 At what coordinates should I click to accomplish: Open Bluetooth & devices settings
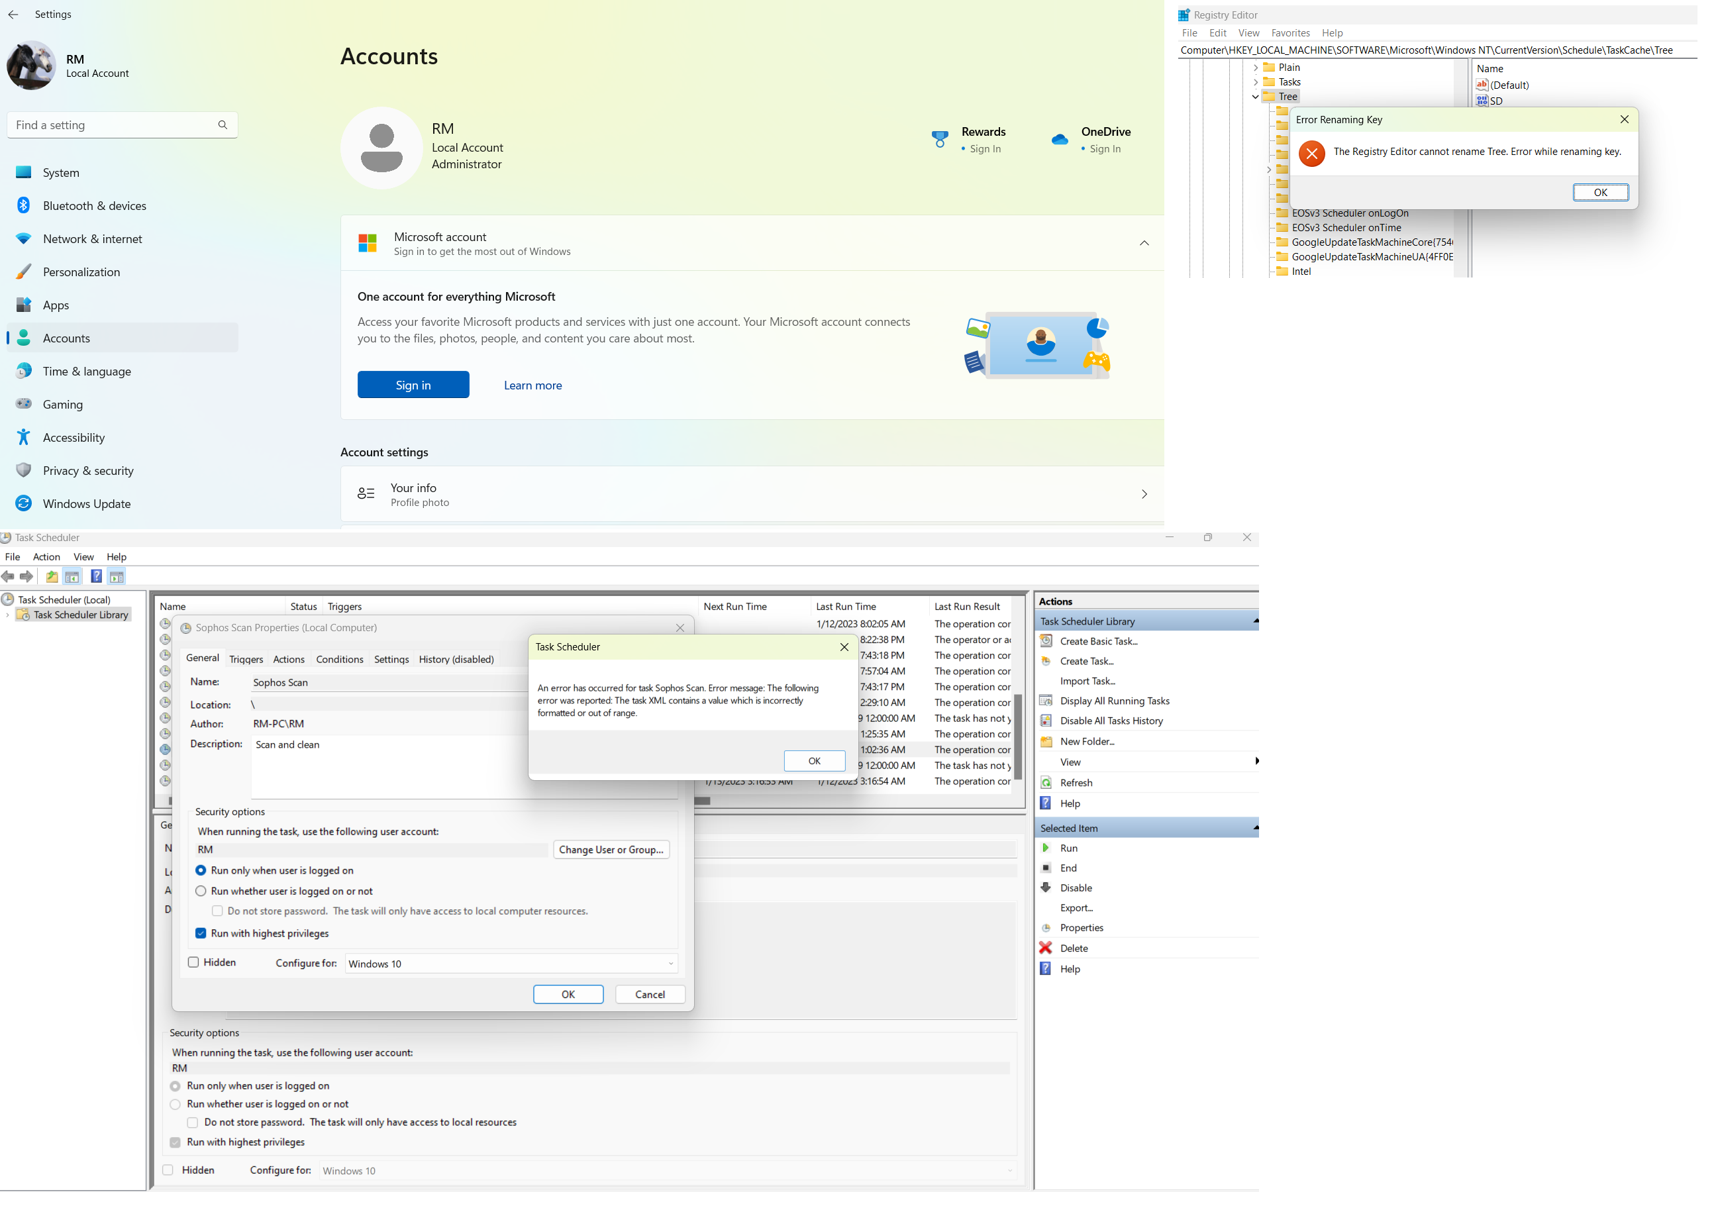(x=95, y=205)
